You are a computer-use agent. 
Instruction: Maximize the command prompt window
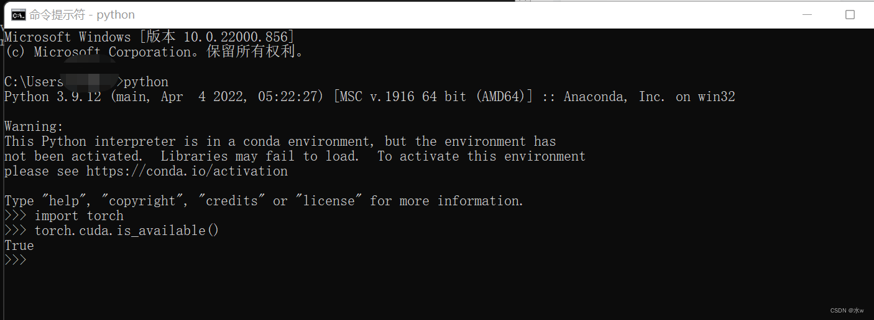850,15
